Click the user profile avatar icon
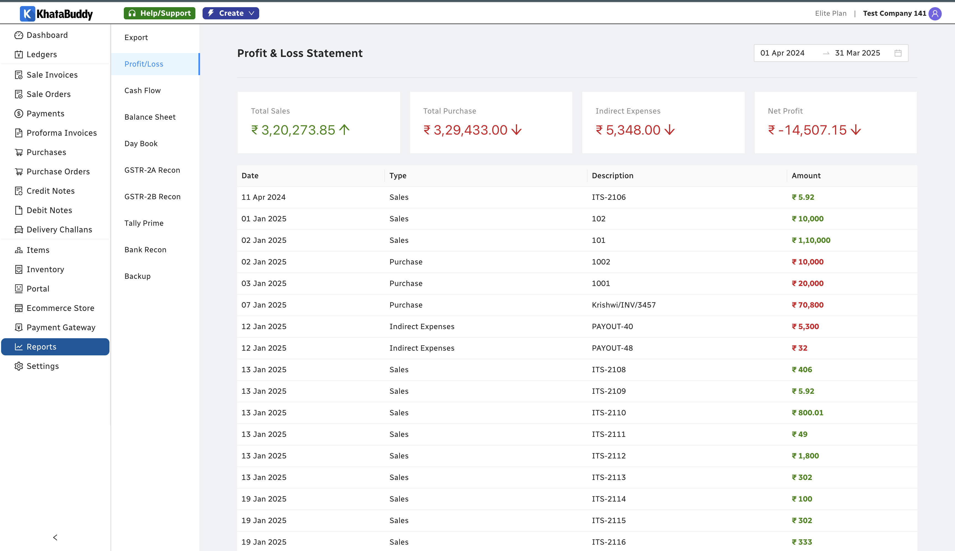The height and width of the screenshot is (551, 955). coord(935,14)
